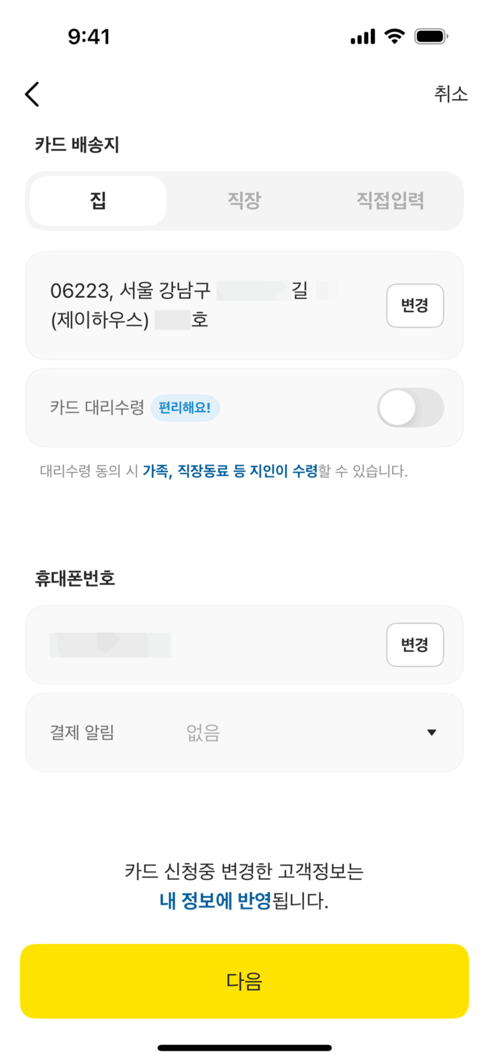This screenshot has width=489, height=1061.
Task: Tap the 내 정보에 반영 highlighted text
Action: 215,901
